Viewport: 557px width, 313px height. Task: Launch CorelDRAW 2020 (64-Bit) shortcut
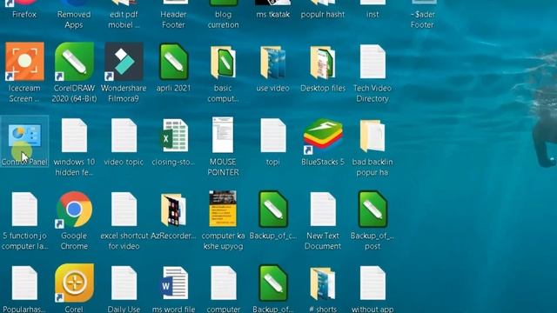pyautogui.click(x=74, y=62)
